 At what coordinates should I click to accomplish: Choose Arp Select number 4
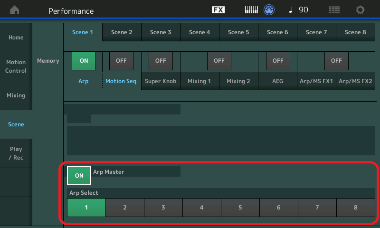pyautogui.click(x=201, y=208)
